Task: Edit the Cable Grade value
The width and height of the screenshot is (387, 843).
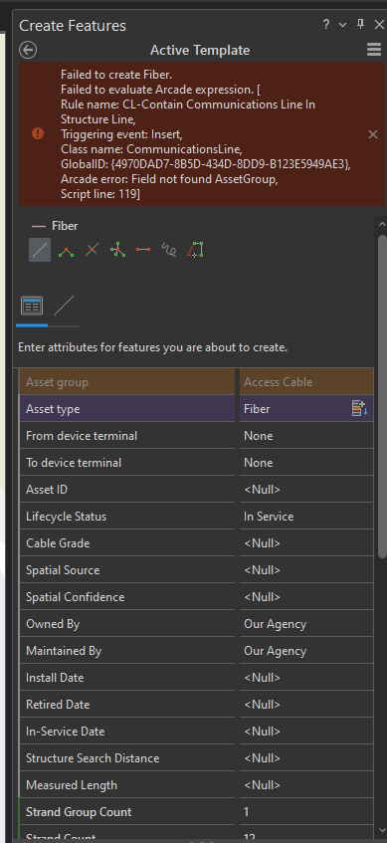Action: (x=306, y=543)
